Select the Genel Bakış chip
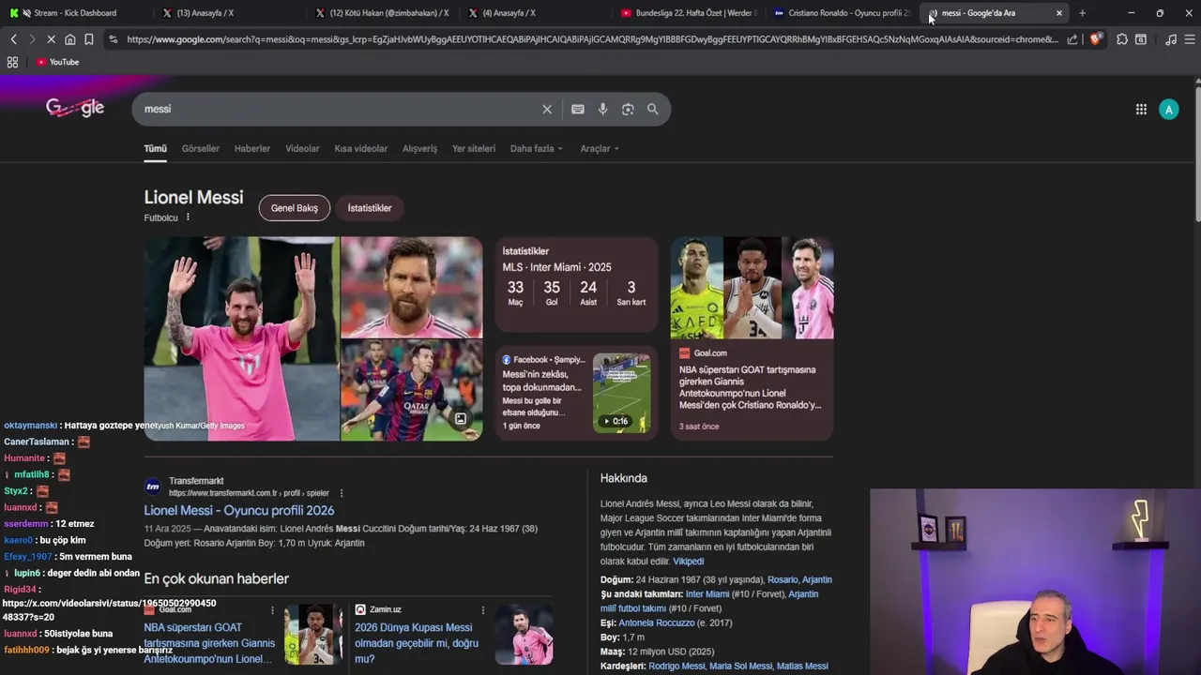The height and width of the screenshot is (675, 1201). [295, 208]
